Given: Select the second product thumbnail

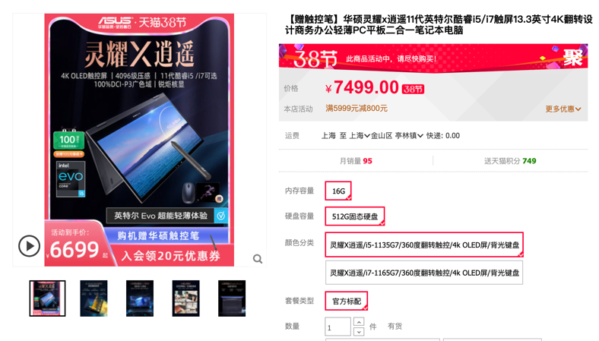Looking at the screenshot, I should (93, 298).
